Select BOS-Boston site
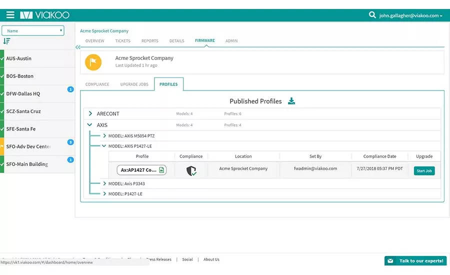 [37, 76]
